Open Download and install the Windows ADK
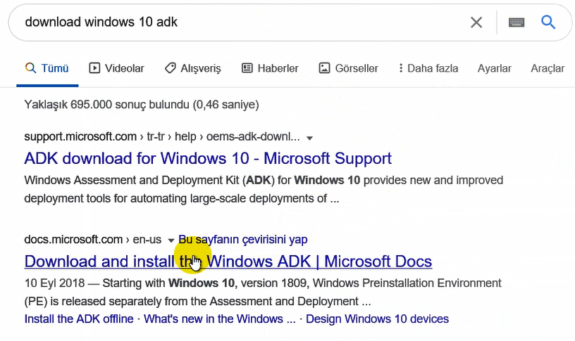Screen dimensions: 575x341 tap(228, 262)
